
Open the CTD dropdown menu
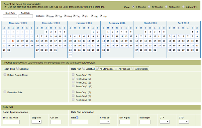tap(184, 122)
